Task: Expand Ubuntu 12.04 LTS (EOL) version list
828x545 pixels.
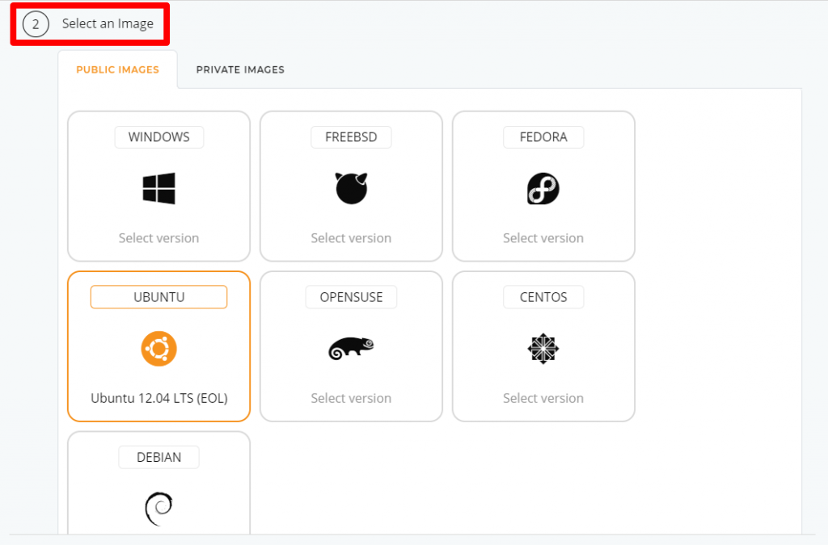Action: coord(159,398)
